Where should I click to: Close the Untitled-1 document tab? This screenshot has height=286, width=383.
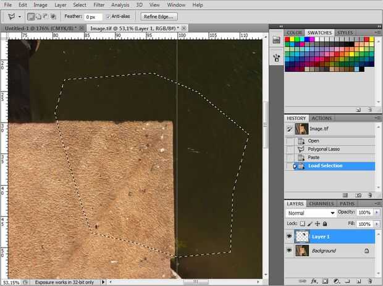point(82,28)
